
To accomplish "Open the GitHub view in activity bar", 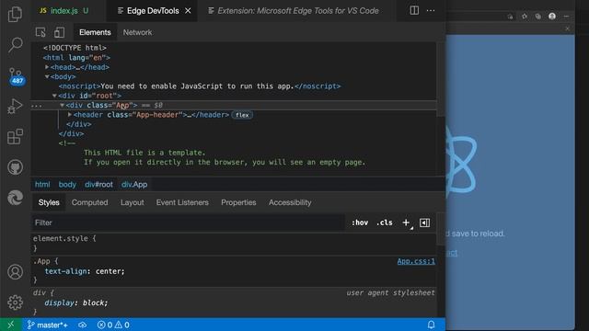I will (15, 167).
